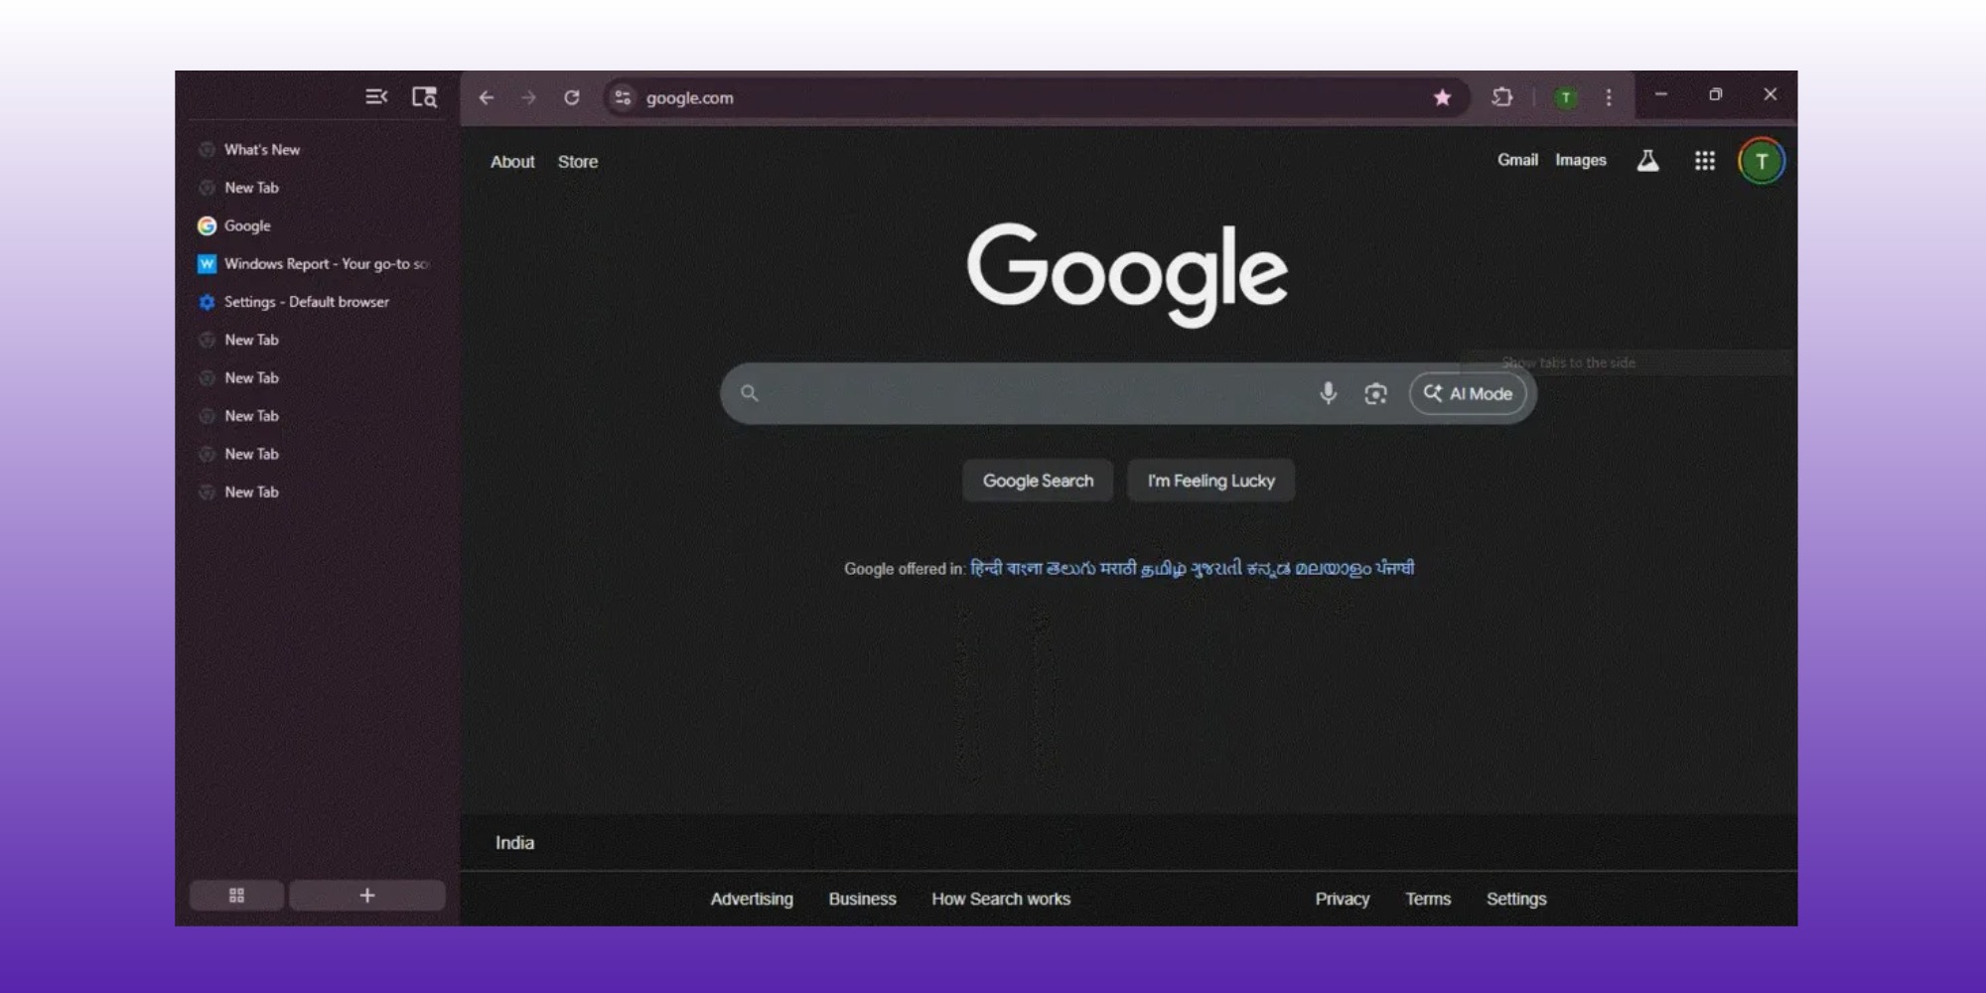Click the voice search microphone
The image size is (1986, 993).
point(1328,393)
